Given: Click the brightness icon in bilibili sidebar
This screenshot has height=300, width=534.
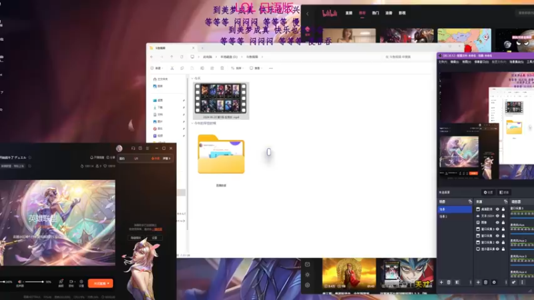Looking at the screenshot, I should (307, 275).
